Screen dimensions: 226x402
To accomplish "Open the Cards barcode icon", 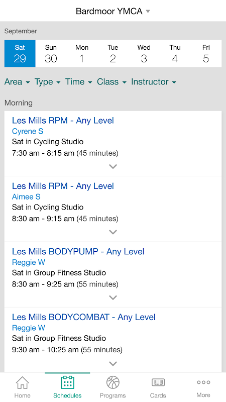I will click(x=158, y=382).
